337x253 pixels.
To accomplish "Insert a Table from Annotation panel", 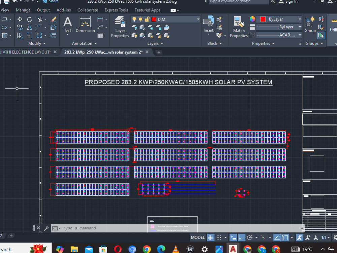I will pos(100,35).
